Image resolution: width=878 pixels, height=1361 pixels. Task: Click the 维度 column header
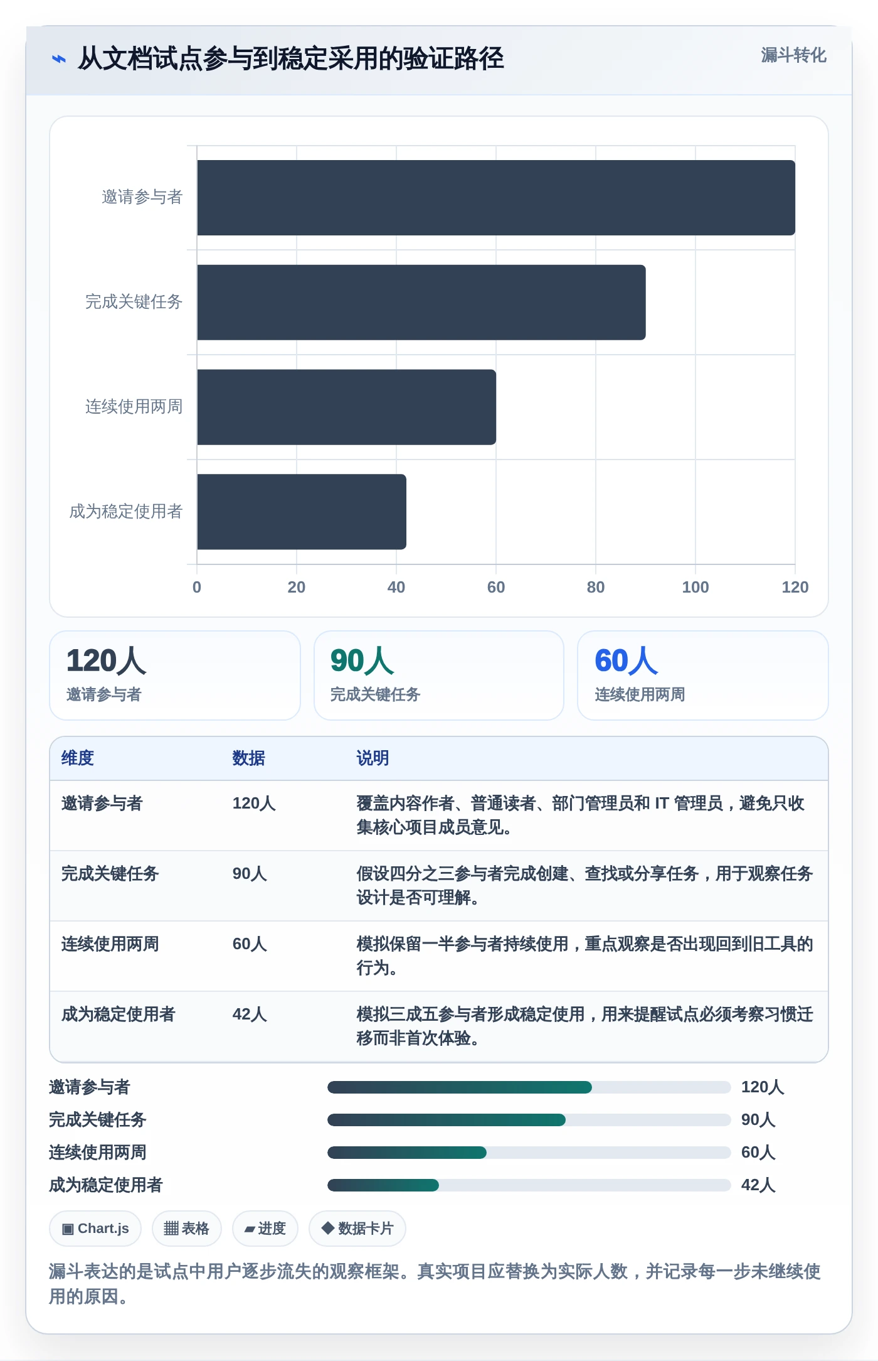click(78, 758)
